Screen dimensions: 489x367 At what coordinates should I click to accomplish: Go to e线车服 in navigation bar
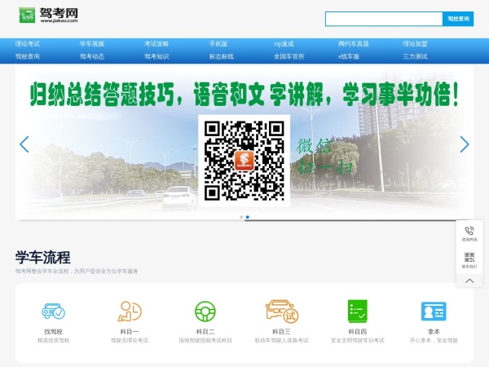click(349, 56)
